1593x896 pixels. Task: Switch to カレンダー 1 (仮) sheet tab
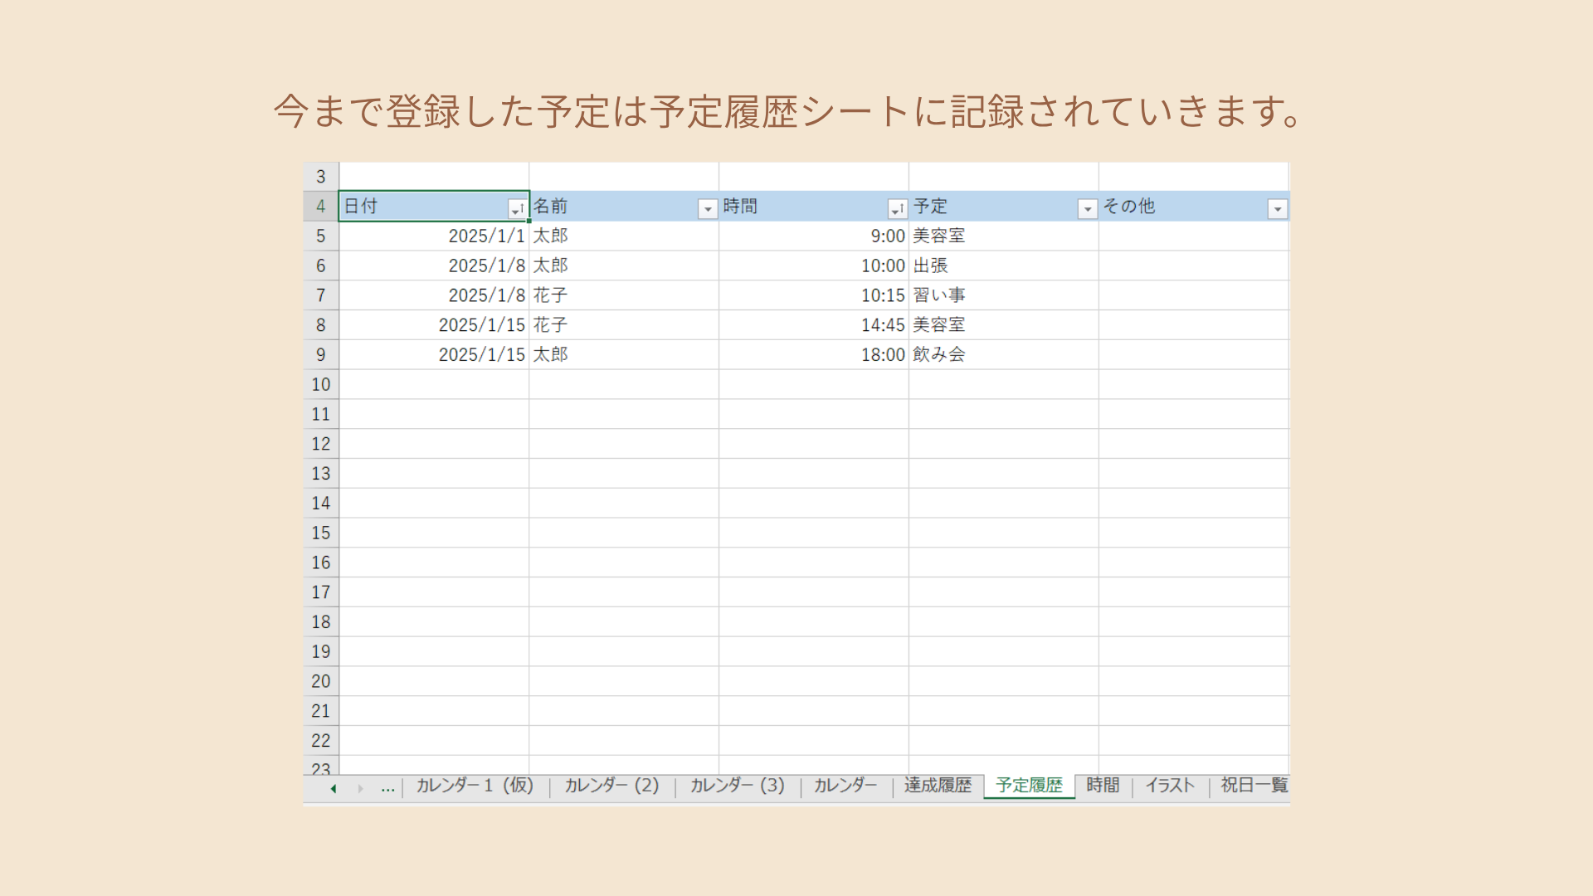click(475, 786)
